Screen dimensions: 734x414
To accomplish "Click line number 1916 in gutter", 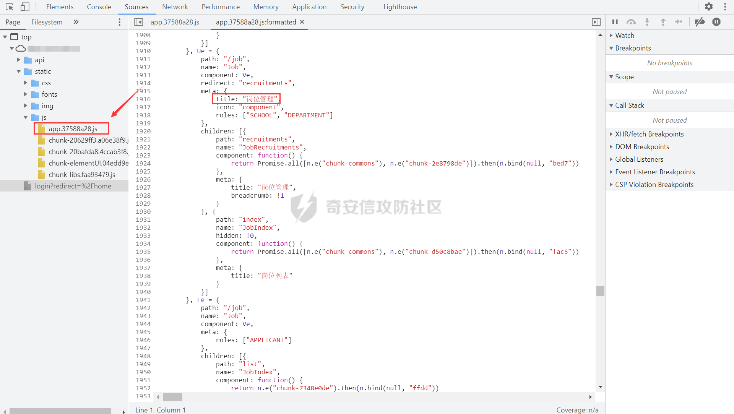I will 143,99.
